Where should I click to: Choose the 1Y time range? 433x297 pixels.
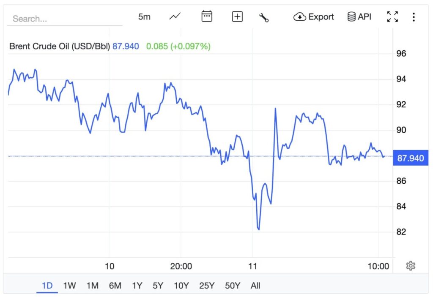[x=137, y=286]
